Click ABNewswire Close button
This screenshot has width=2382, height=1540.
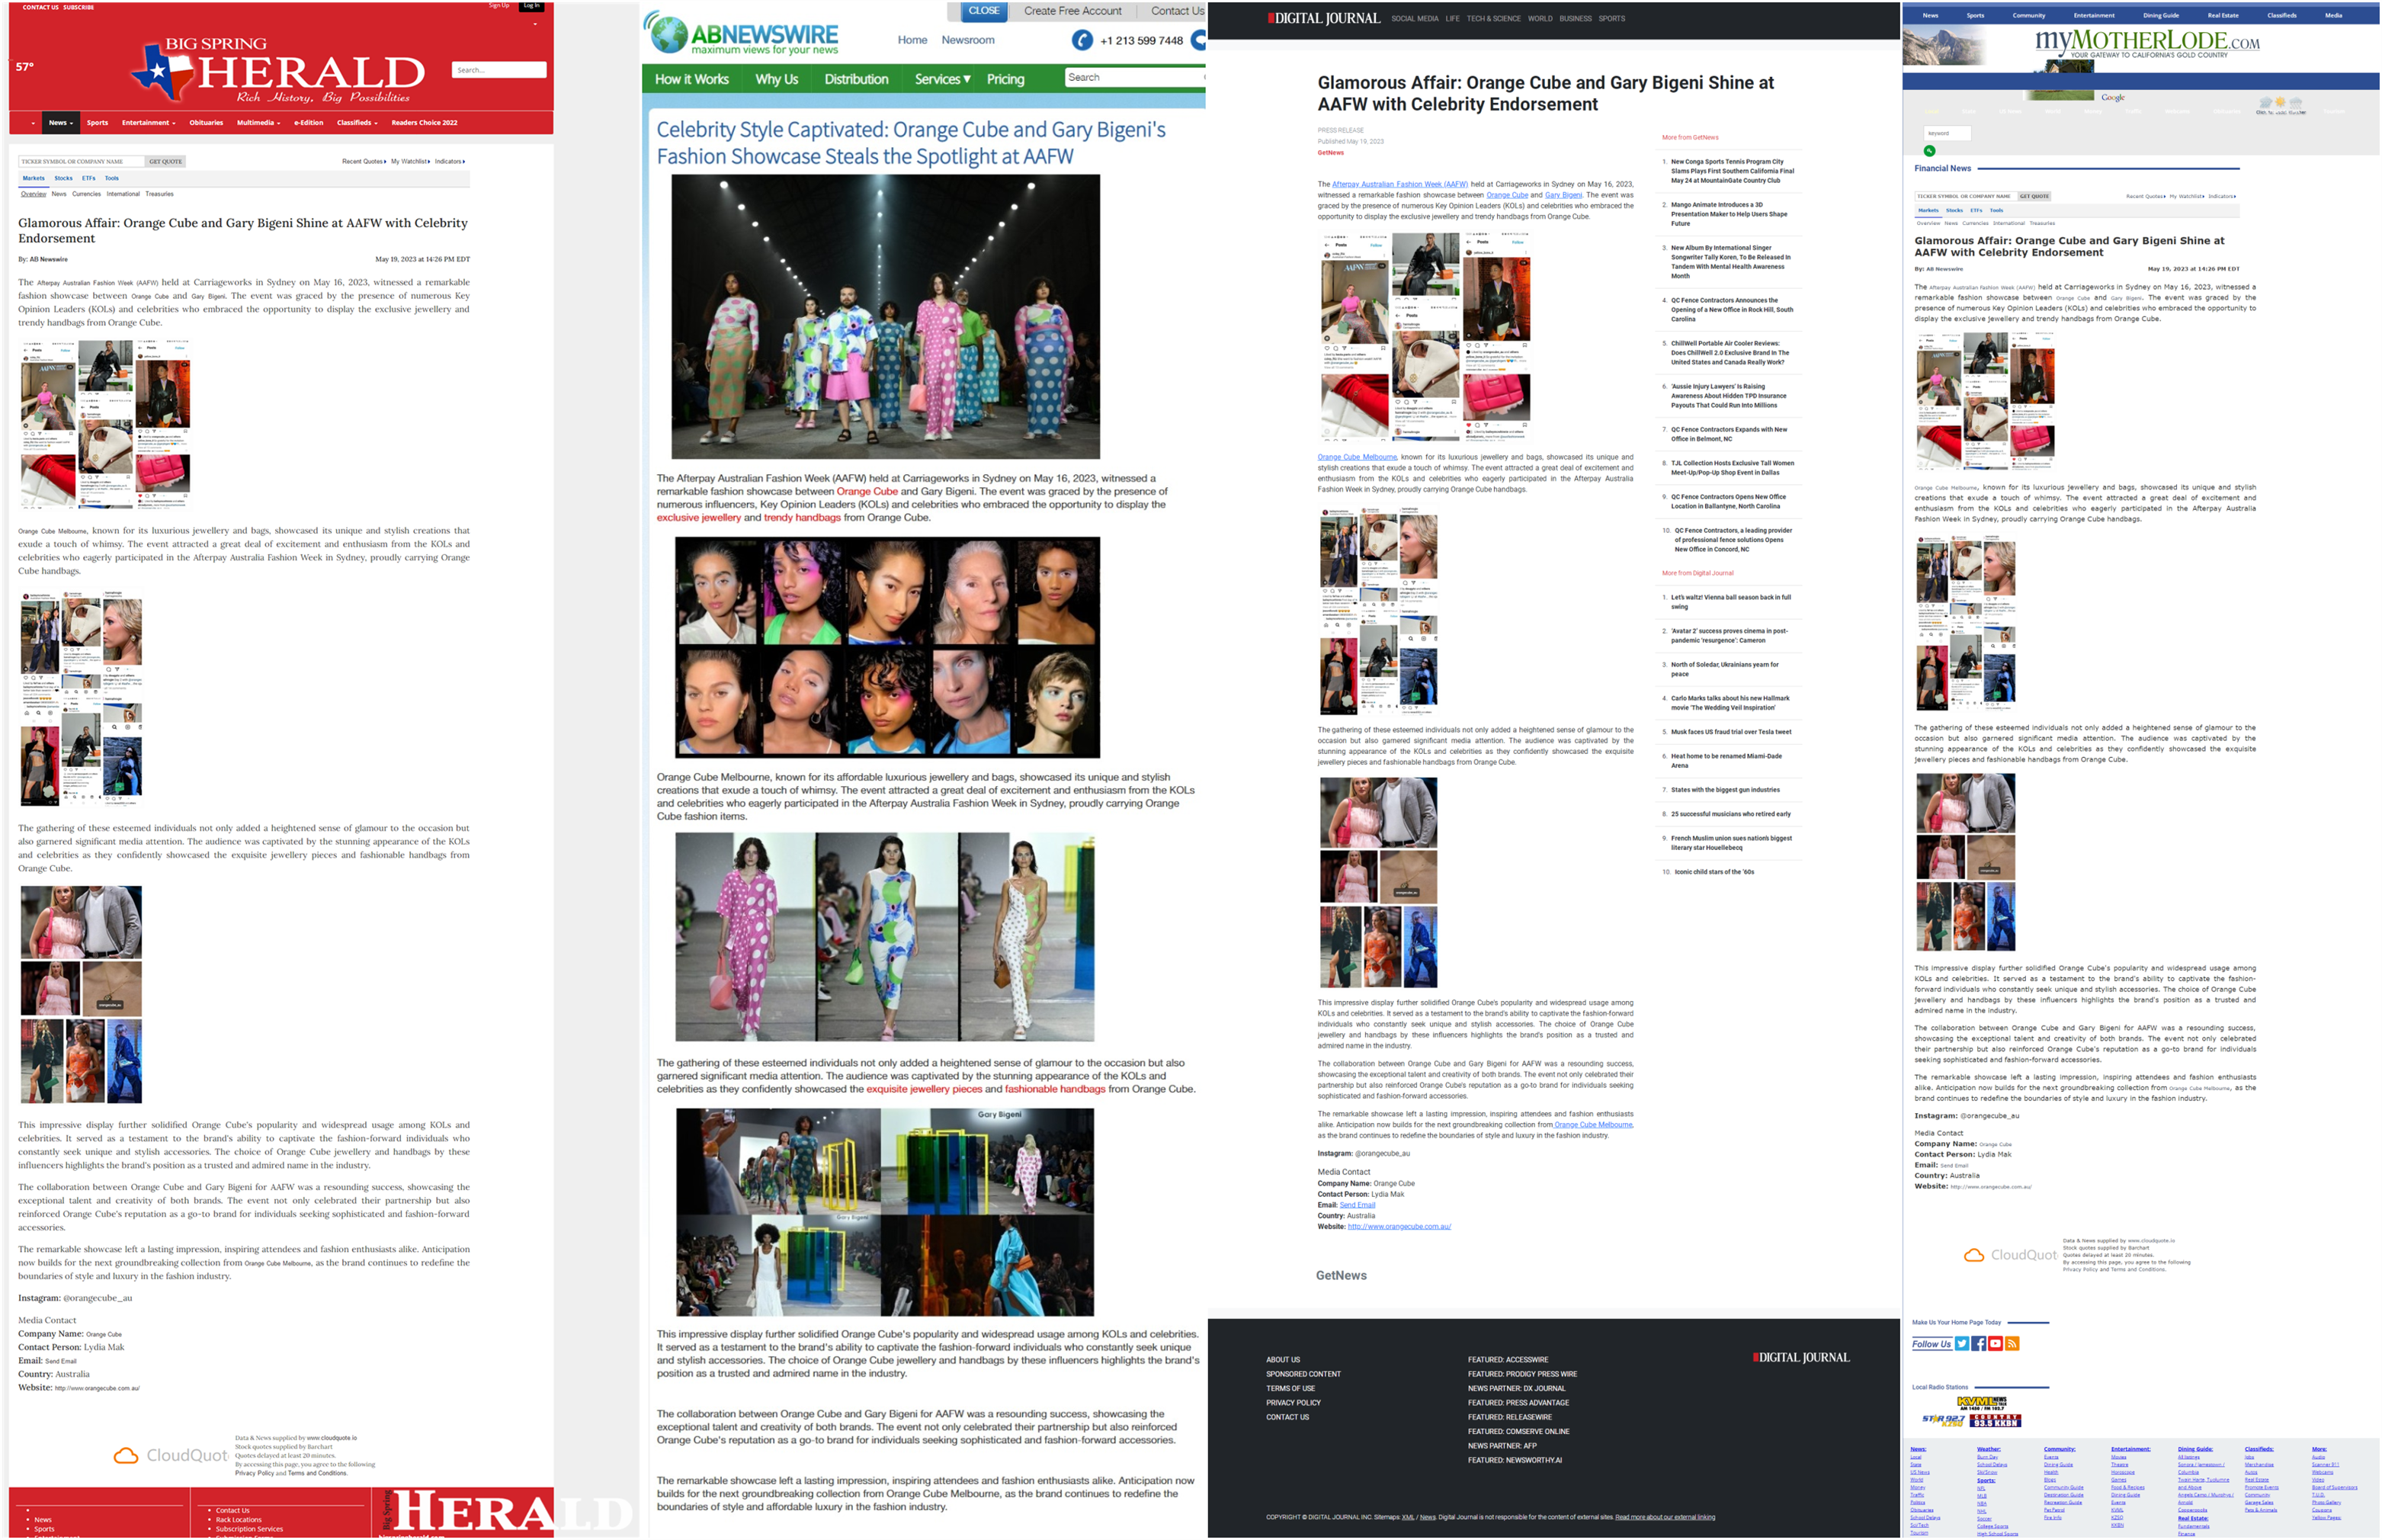983,11
